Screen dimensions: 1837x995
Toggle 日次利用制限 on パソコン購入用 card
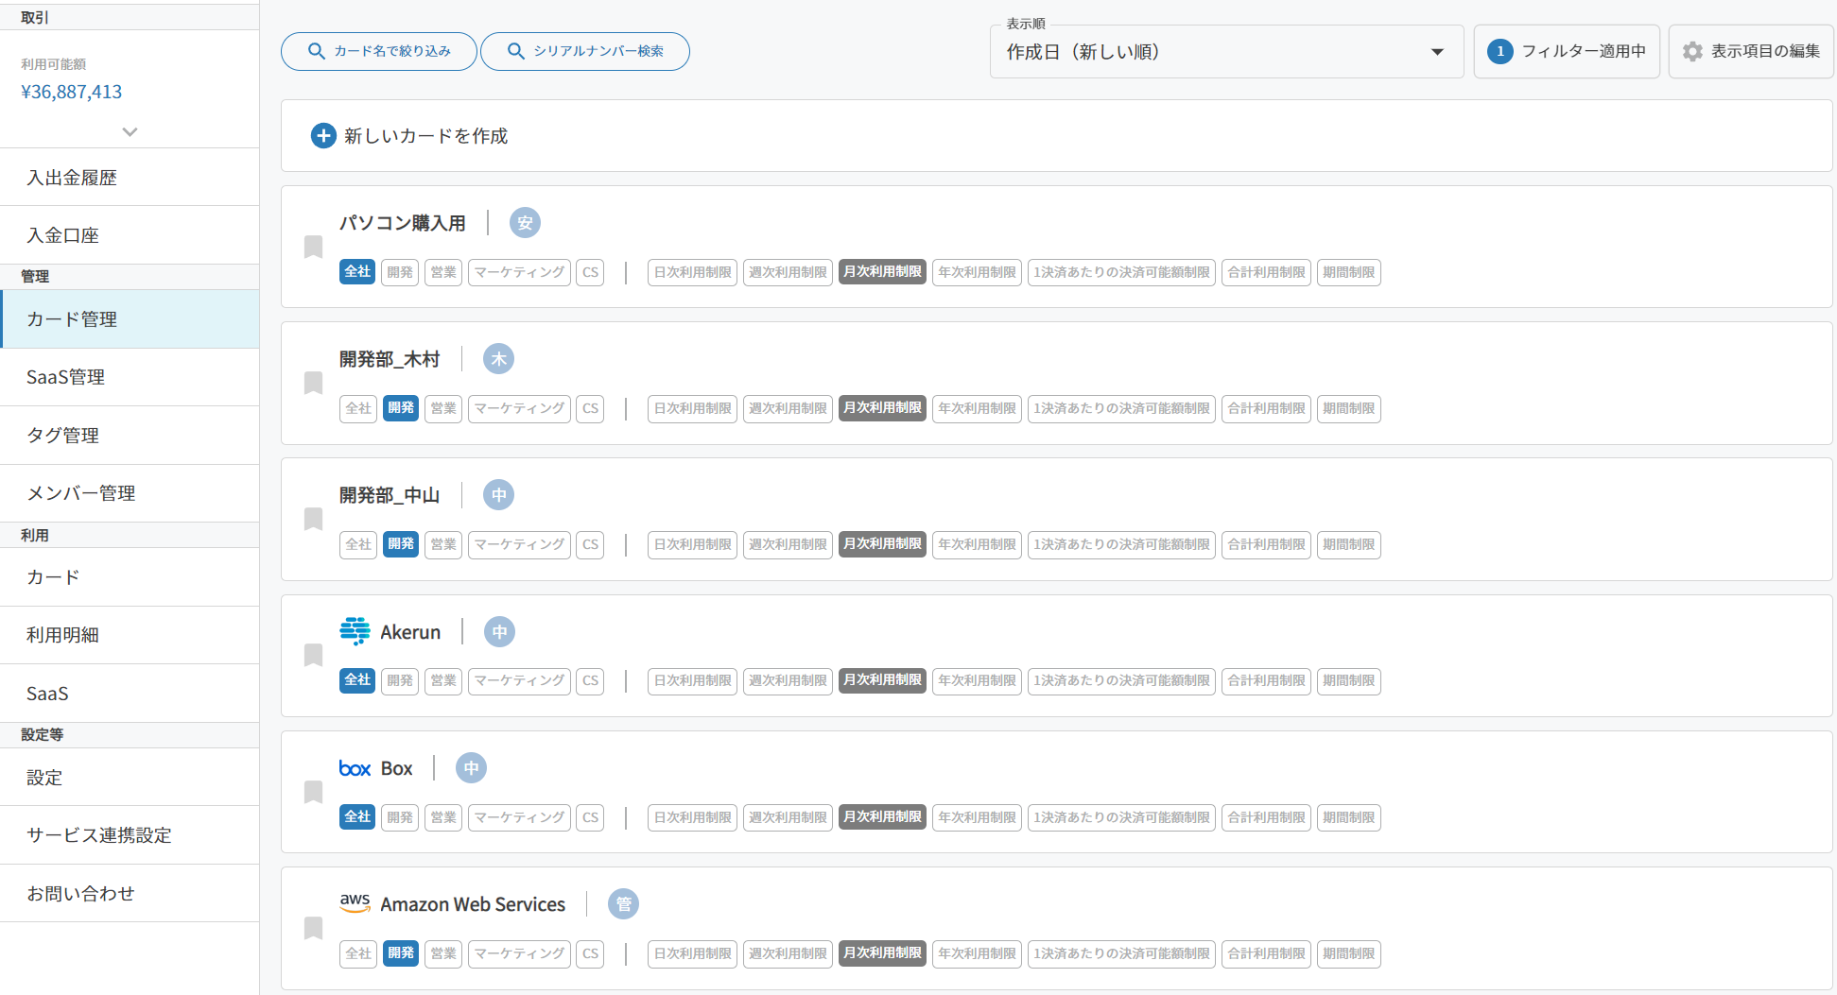(x=692, y=272)
